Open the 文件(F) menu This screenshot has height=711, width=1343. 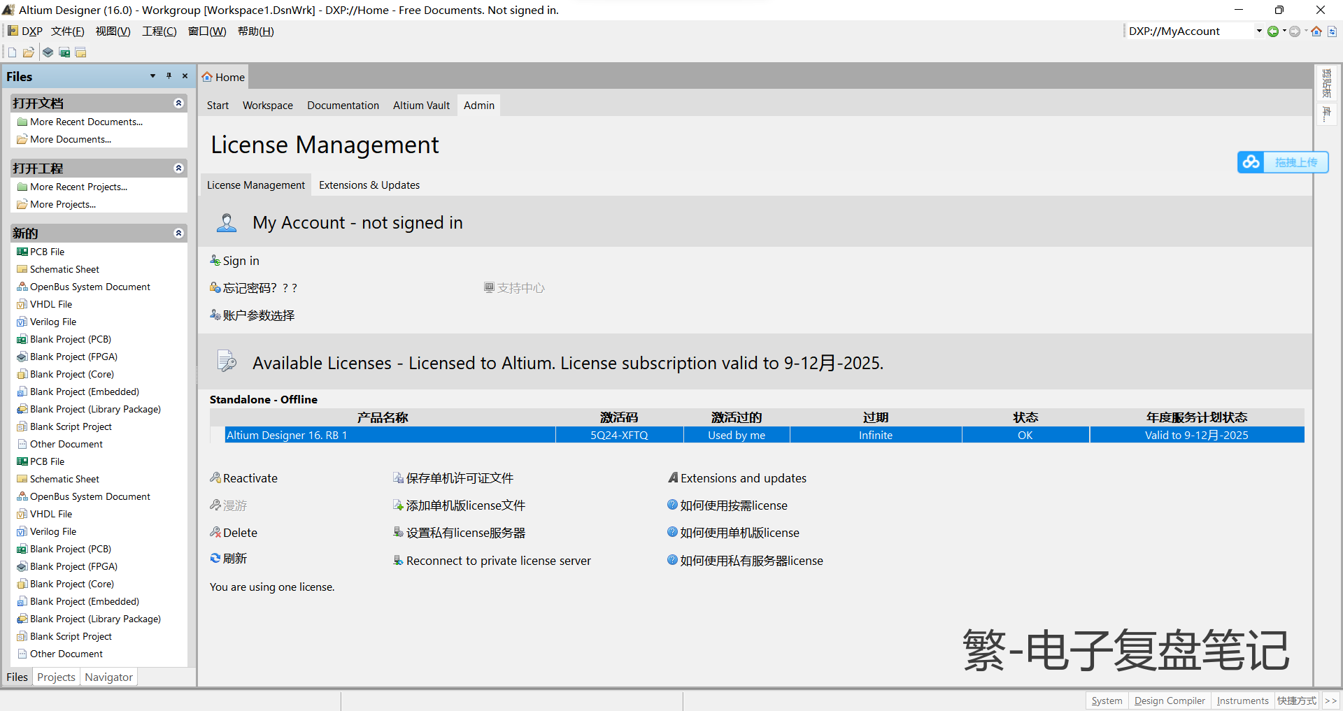(68, 31)
